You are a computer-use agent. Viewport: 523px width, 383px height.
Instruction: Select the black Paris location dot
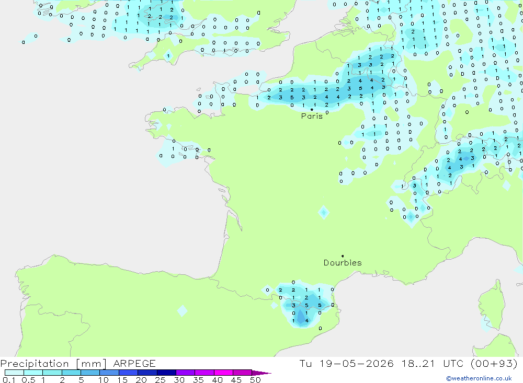(312, 109)
